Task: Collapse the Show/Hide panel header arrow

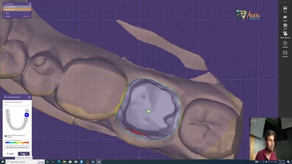Action: pyautogui.click(x=5, y=4)
